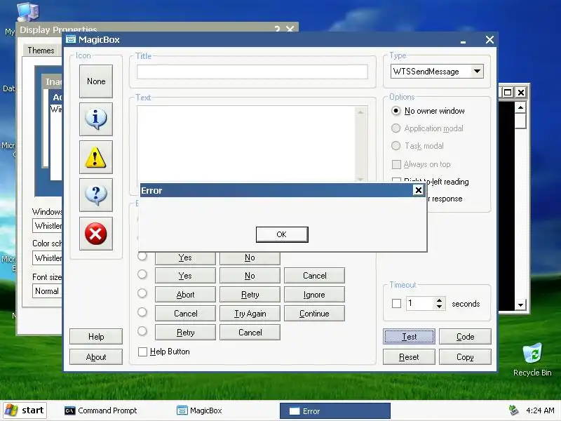Image resolution: width=561 pixels, height=421 pixels.
Task: Close the Error dialog with X
Action: [x=418, y=190]
